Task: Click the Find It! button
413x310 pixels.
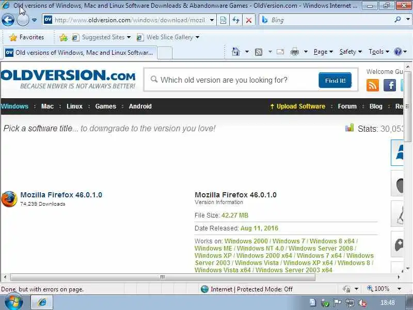Action: [335, 80]
